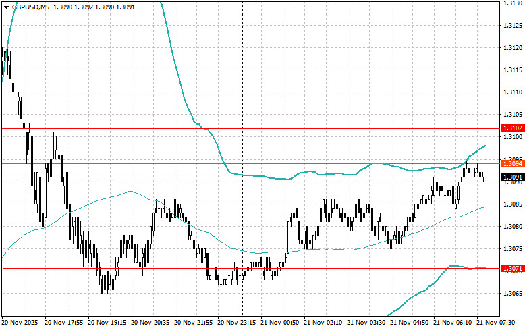527x330 pixels.
Task: Select the 20 Nov 21:55 time label
Action: (194, 323)
